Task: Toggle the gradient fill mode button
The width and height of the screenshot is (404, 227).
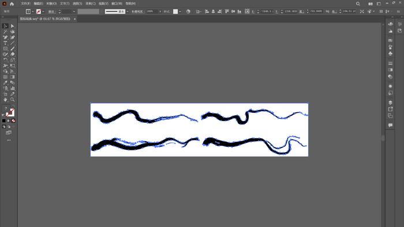Action: pyautogui.click(x=9, y=120)
